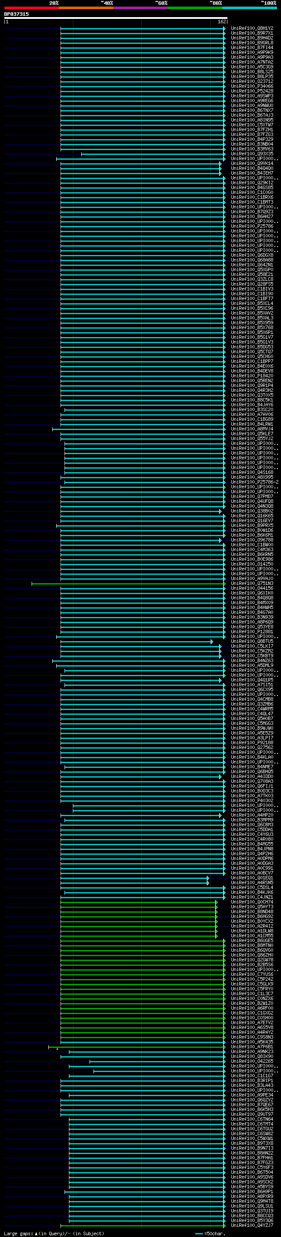Select hit label UniRef100_Q01EQ1
Viewport: 281px width, 1237px height.
coord(252,877)
